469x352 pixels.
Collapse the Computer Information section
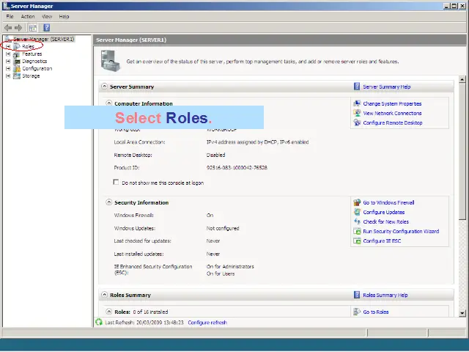point(109,103)
